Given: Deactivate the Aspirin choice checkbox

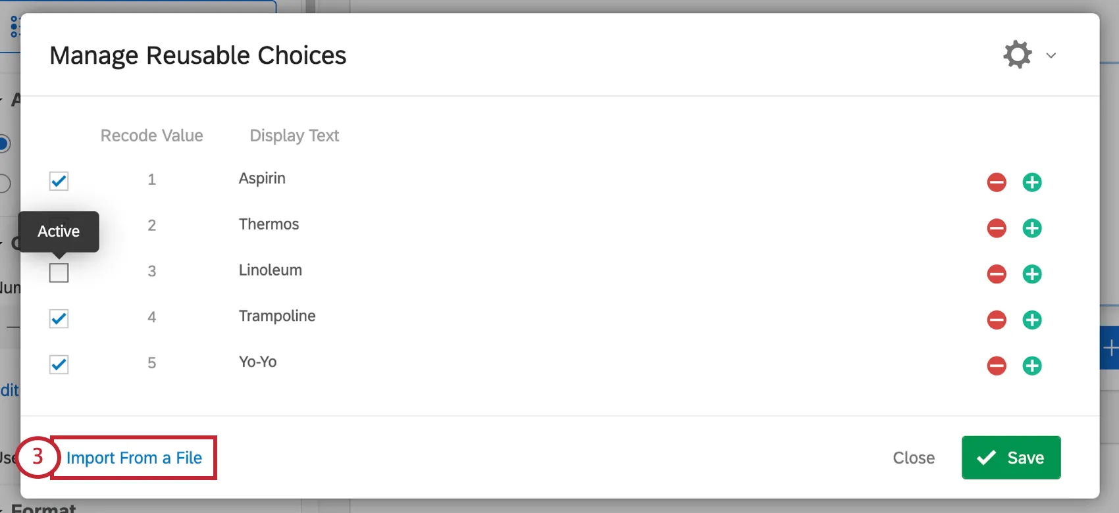Looking at the screenshot, I should pos(58,182).
